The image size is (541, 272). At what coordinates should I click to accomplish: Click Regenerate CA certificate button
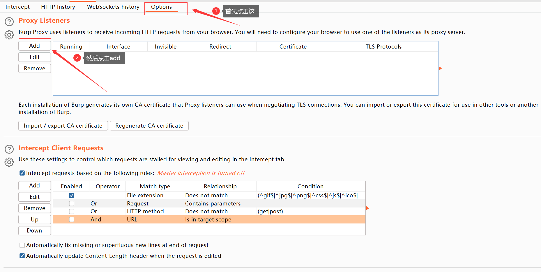click(x=149, y=126)
